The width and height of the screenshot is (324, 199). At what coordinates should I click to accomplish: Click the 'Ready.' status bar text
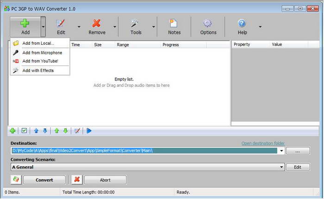(183, 192)
